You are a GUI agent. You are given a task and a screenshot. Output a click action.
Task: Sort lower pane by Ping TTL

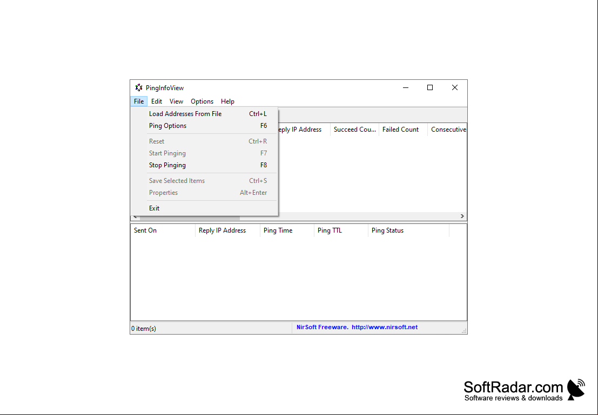[341, 230]
